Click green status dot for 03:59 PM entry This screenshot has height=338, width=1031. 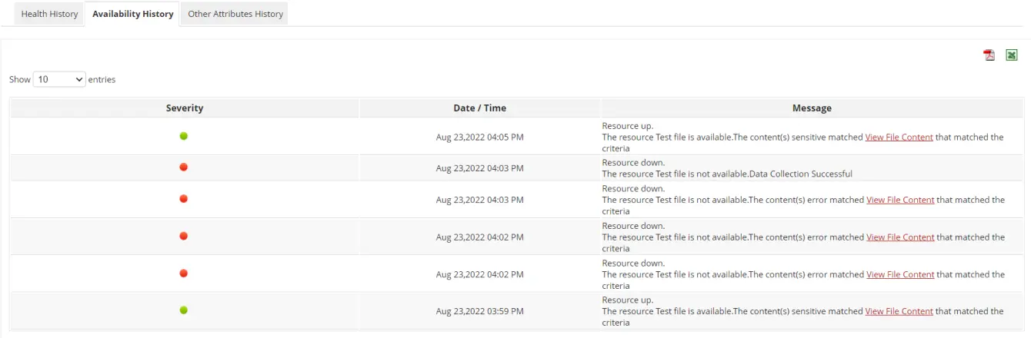click(184, 310)
